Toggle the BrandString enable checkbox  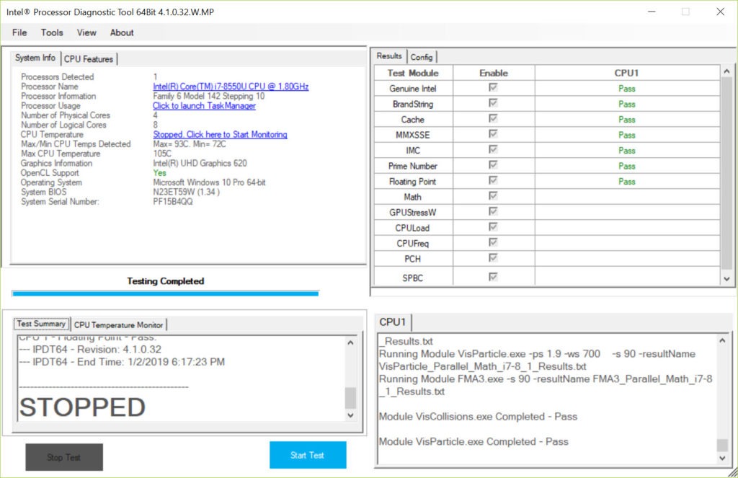tap(493, 103)
